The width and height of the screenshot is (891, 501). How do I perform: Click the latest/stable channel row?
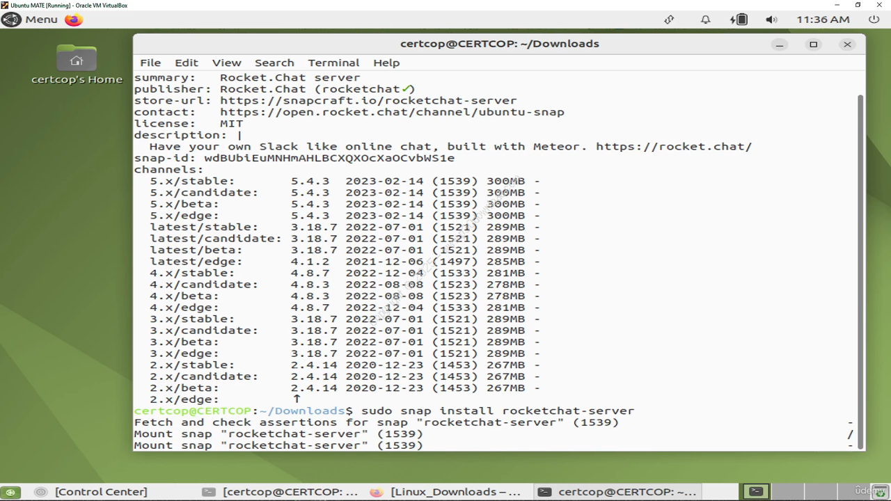345,227
